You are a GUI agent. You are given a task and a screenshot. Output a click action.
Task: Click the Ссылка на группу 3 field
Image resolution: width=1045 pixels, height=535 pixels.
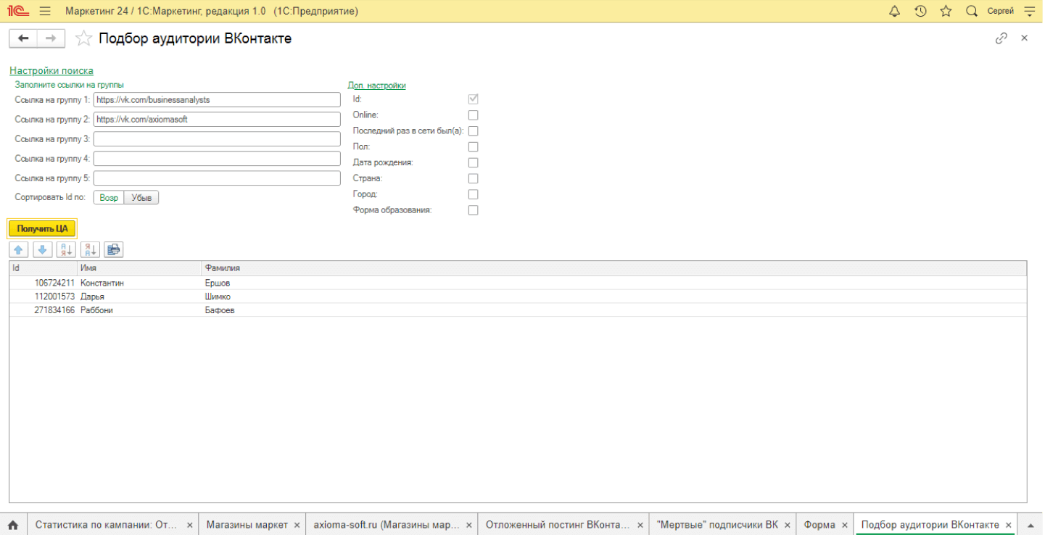pyautogui.click(x=217, y=139)
